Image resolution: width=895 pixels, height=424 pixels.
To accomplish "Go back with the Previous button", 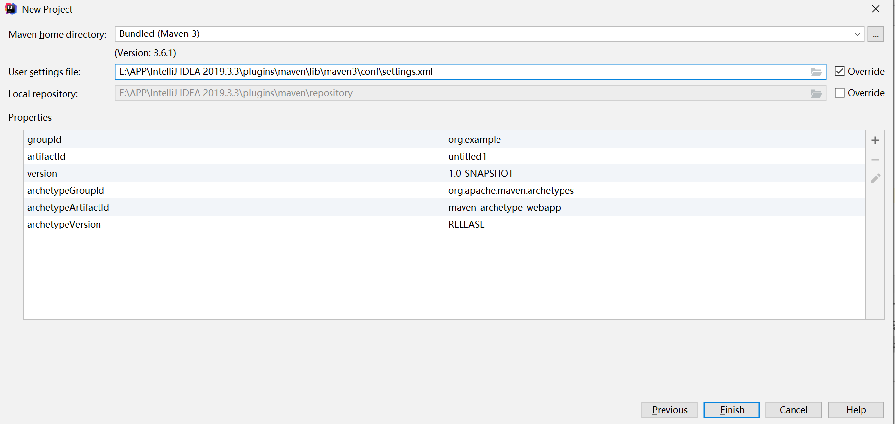I will coord(669,410).
